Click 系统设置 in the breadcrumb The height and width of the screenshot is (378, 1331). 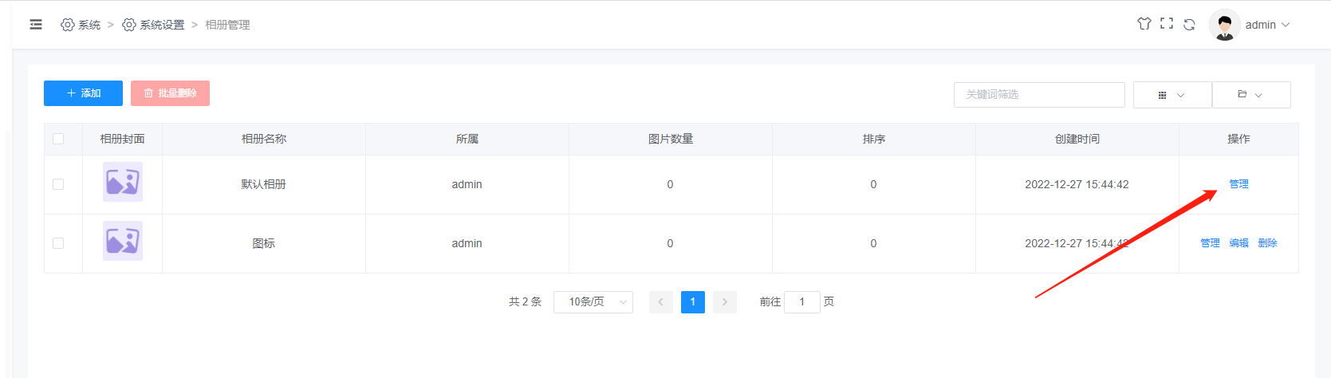pyautogui.click(x=162, y=25)
